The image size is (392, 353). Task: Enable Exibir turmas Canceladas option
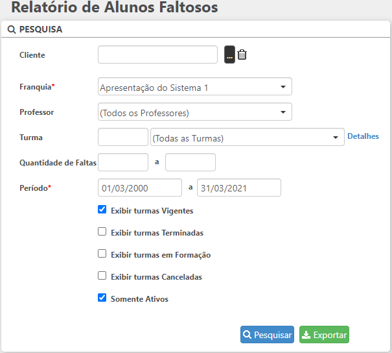[102, 276]
